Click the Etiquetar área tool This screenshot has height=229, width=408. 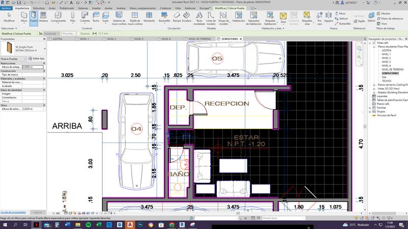coord(307,18)
